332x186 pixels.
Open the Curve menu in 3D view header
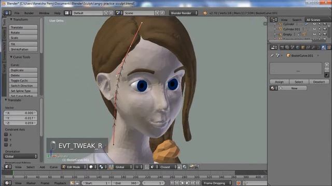click(53, 167)
